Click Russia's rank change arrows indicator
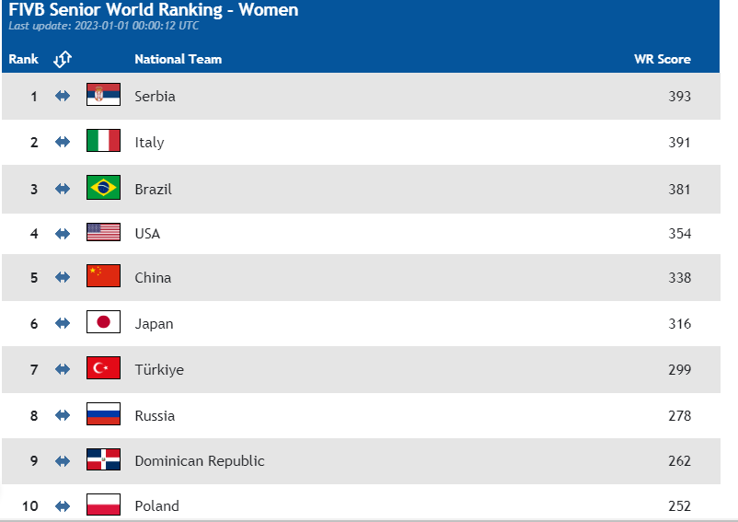 (x=63, y=415)
